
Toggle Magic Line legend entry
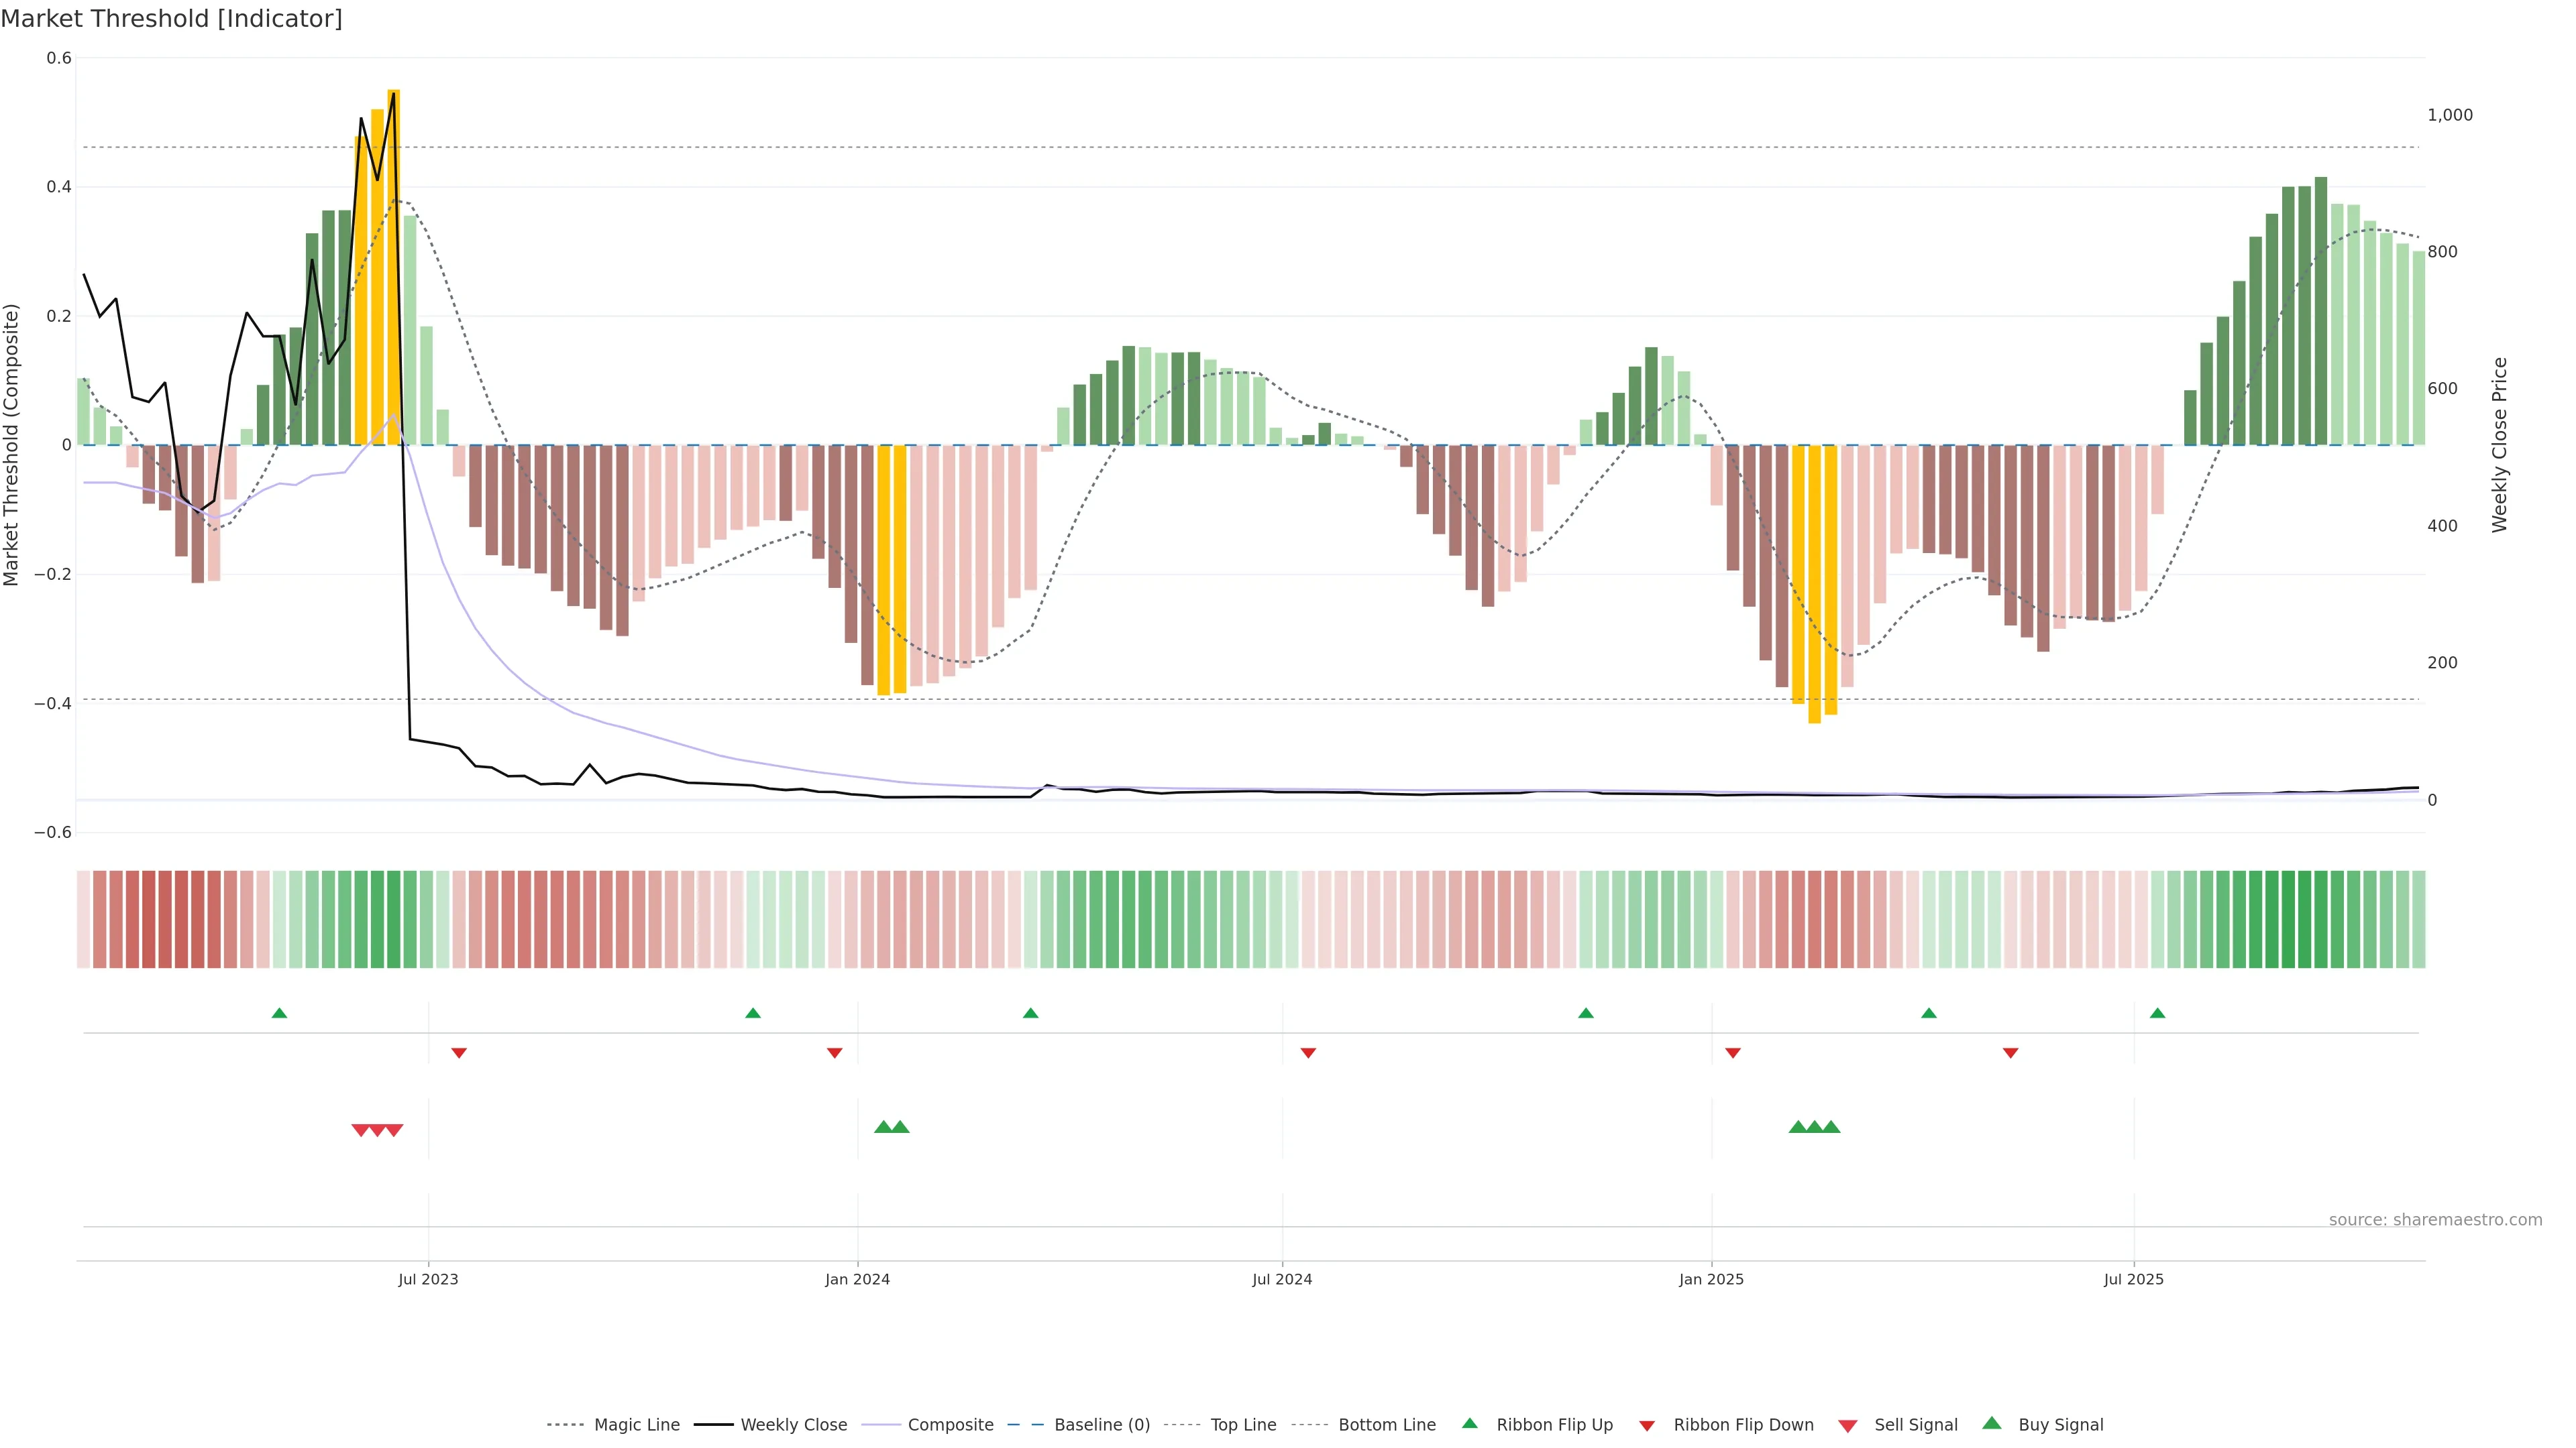tap(636, 1425)
